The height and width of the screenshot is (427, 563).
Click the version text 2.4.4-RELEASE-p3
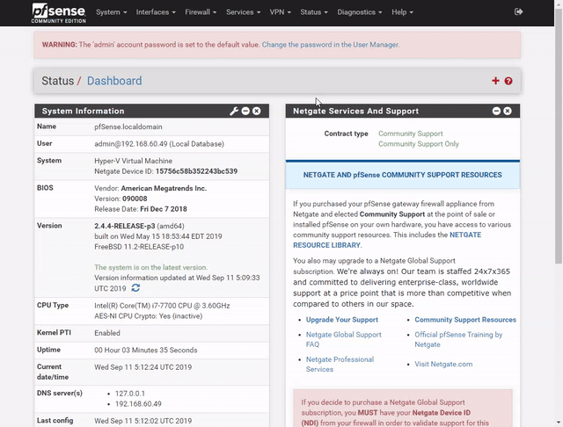click(125, 226)
